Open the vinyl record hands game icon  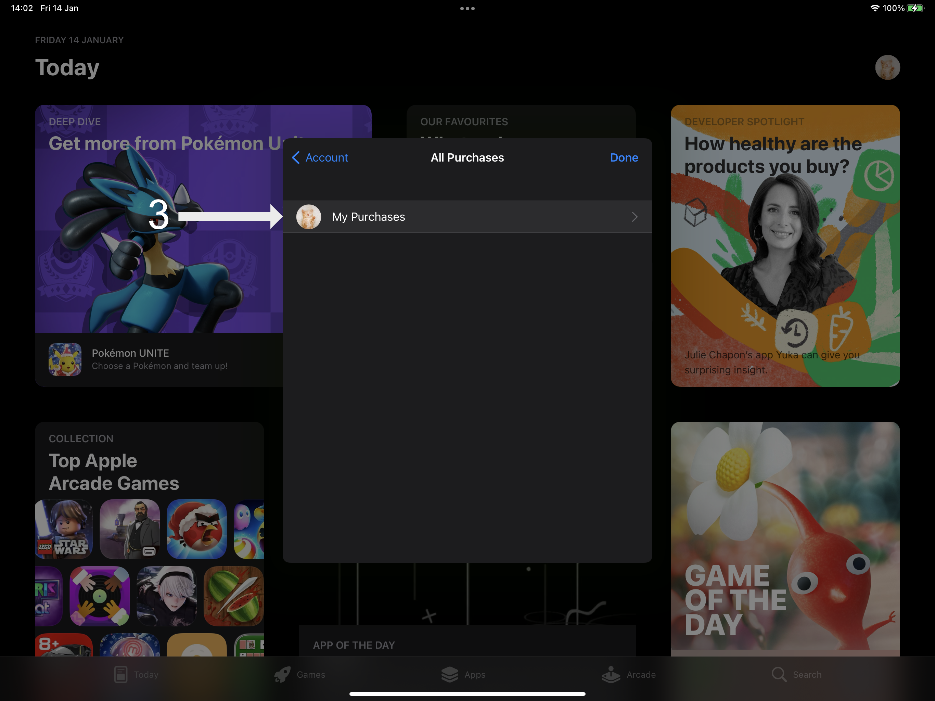100,596
